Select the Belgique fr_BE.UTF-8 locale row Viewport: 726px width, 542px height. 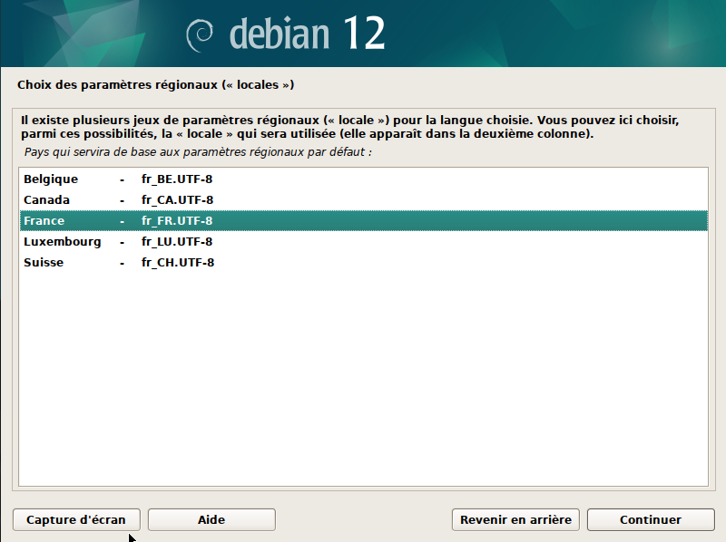coord(364,179)
